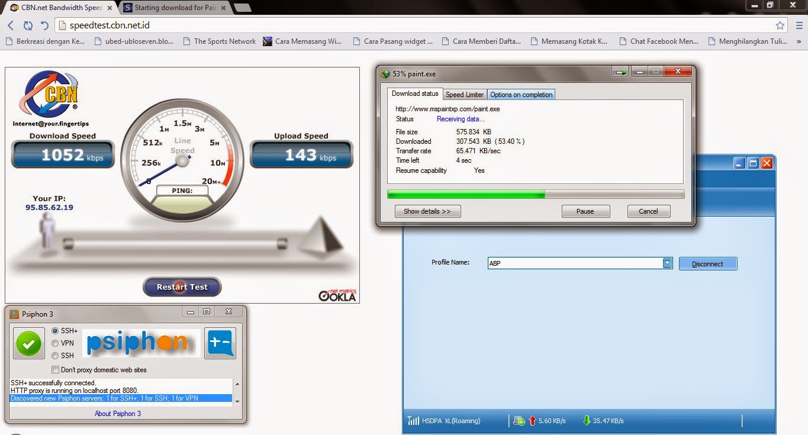Open the ubed-ubloseven.blo... bookmark
The width and height of the screenshot is (808, 435).
click(134, 41)
